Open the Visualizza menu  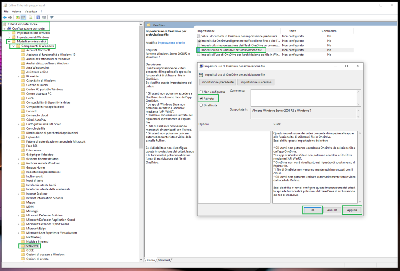click(x=30, y=11)
